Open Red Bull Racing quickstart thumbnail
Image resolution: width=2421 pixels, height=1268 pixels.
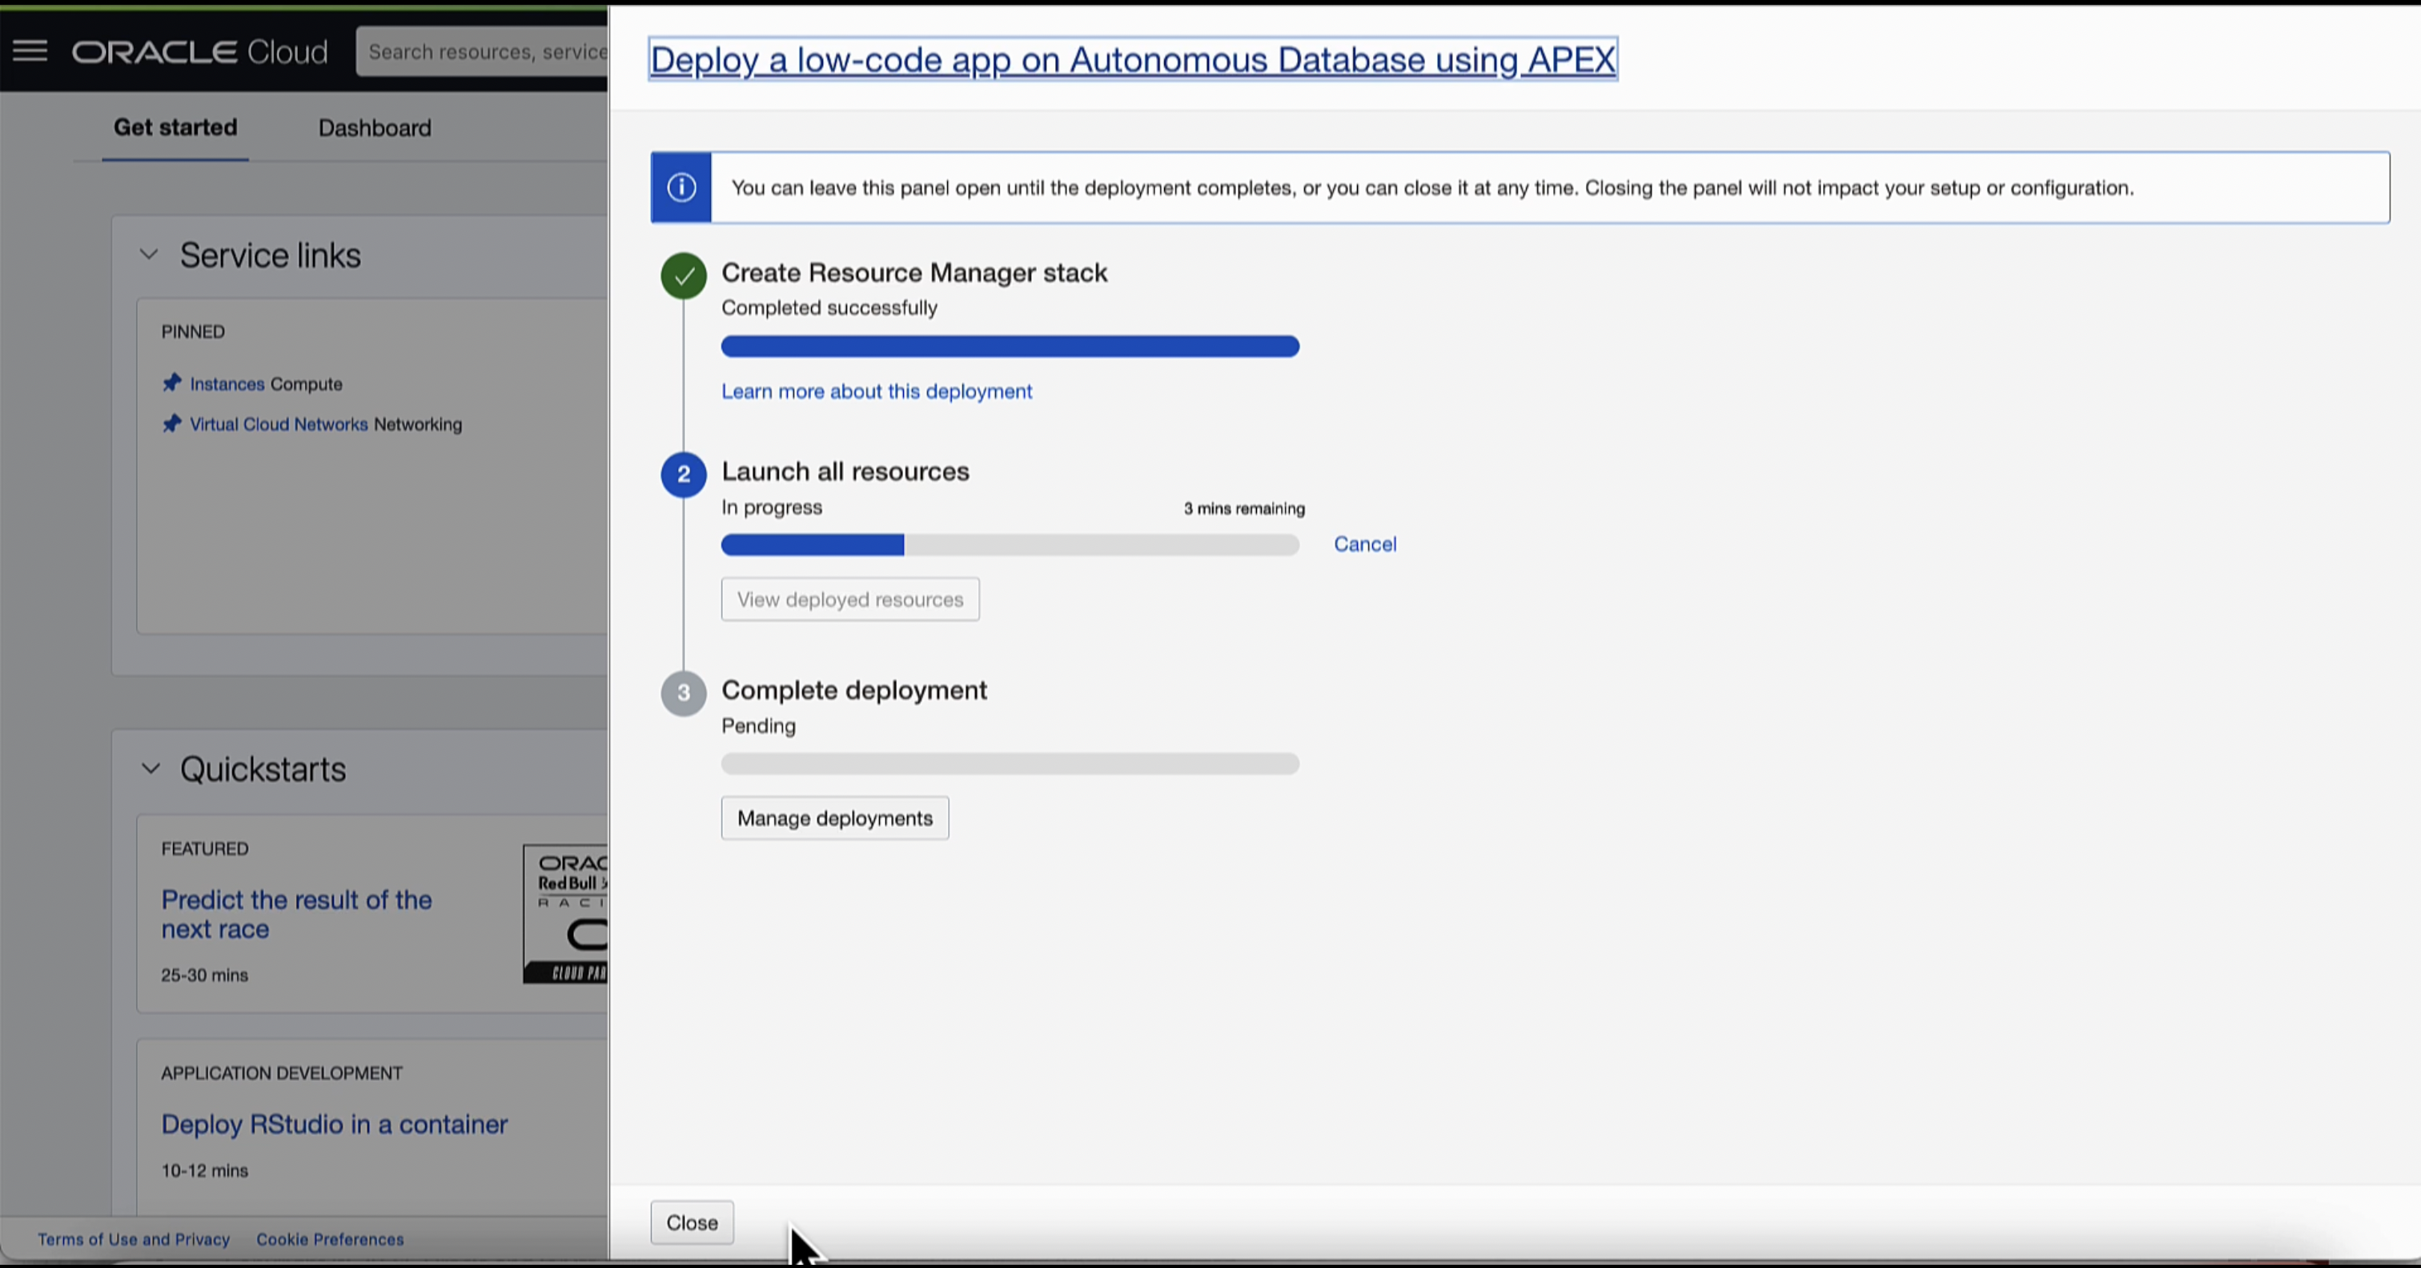(x=567, y=913)
